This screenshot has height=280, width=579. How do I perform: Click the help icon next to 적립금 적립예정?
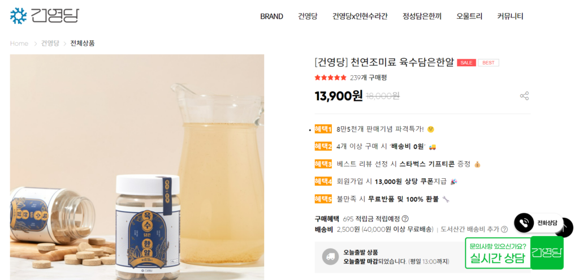pyautogui.click(x=405, y=219)
